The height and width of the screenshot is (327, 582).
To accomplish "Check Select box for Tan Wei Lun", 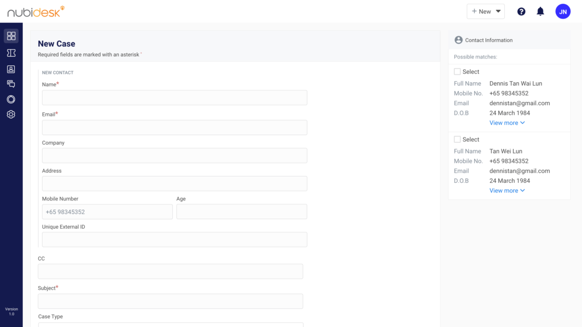I will [457, 139].
